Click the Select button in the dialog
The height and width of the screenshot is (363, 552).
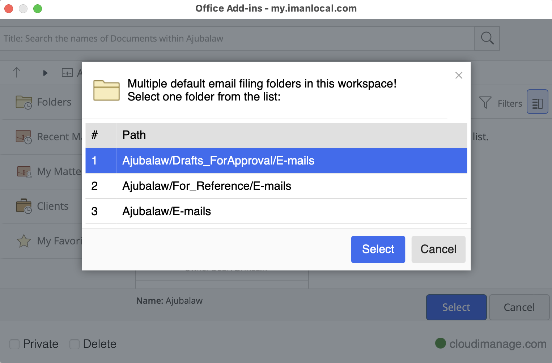coord(378,249)
